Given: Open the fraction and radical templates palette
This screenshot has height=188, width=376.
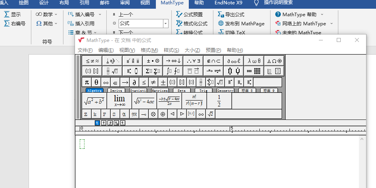Looking at the screenshot, I should pyautogui.click(x=112, y=71).
